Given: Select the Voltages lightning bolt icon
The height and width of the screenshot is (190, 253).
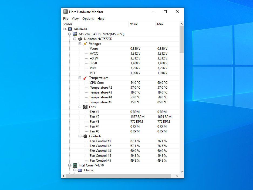Looking at the screenshot, I should (85, 44).
